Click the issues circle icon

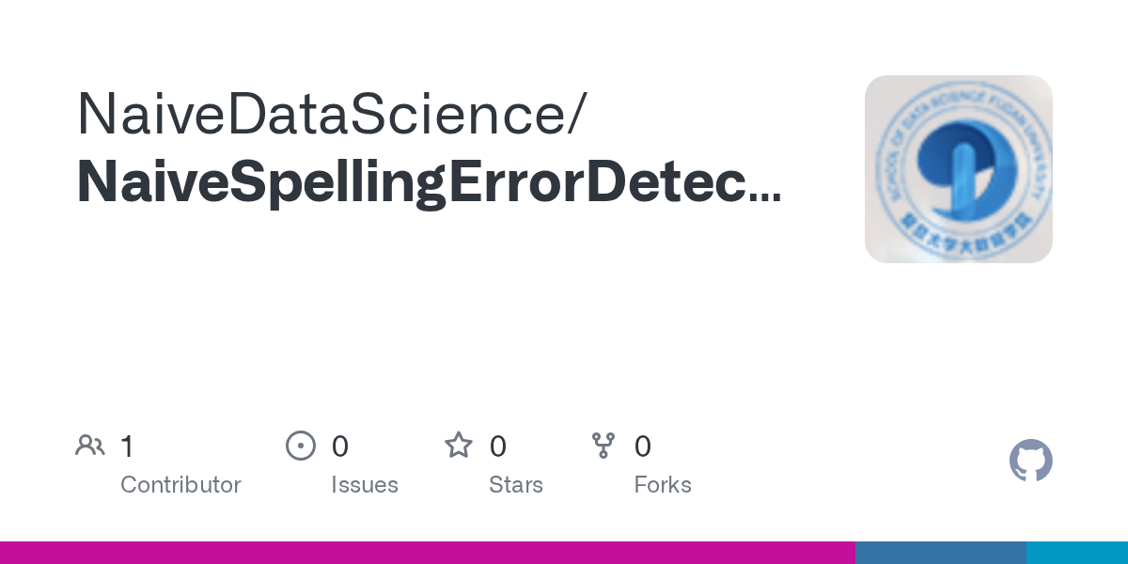pos(300,446)
